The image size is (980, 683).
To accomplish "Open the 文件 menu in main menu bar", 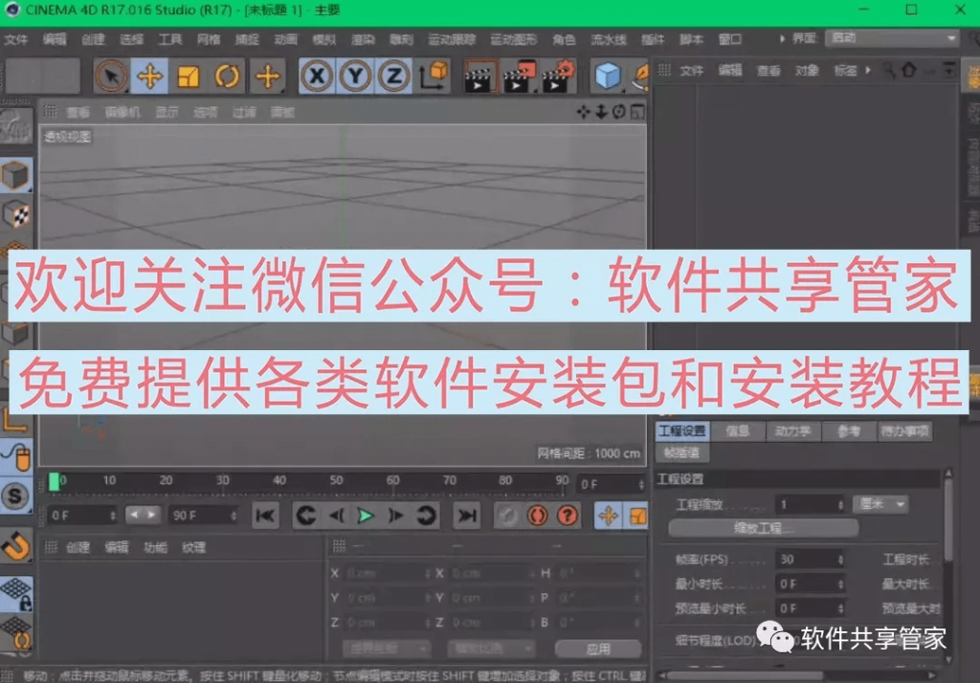I will pos(16,39).
